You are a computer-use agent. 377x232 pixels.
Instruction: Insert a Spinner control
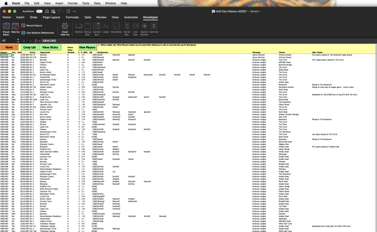(x=154, y=28)
